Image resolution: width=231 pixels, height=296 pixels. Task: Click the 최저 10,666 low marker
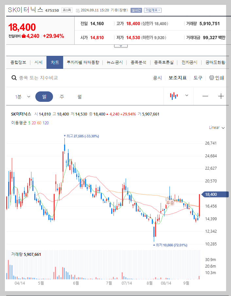pos(170,245)
